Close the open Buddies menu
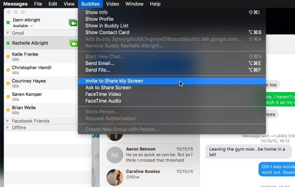This screenshot has height=187, width=295. click(90, 4)
